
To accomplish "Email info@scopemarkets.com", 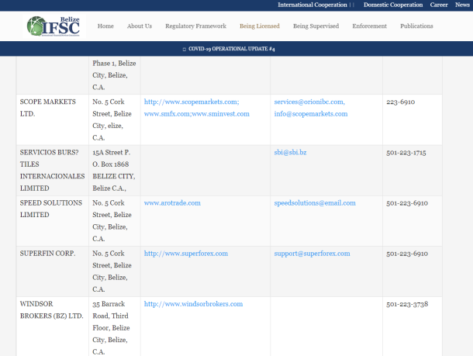I will [x=311, y=114].
